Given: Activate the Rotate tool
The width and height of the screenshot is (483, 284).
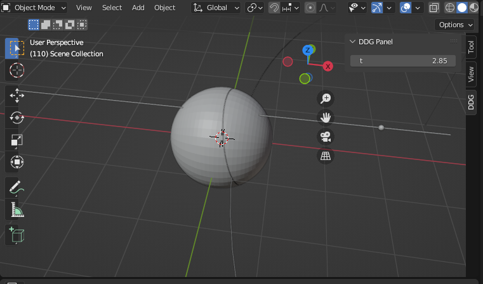Looking at the screenshot, I should point(17,118).
